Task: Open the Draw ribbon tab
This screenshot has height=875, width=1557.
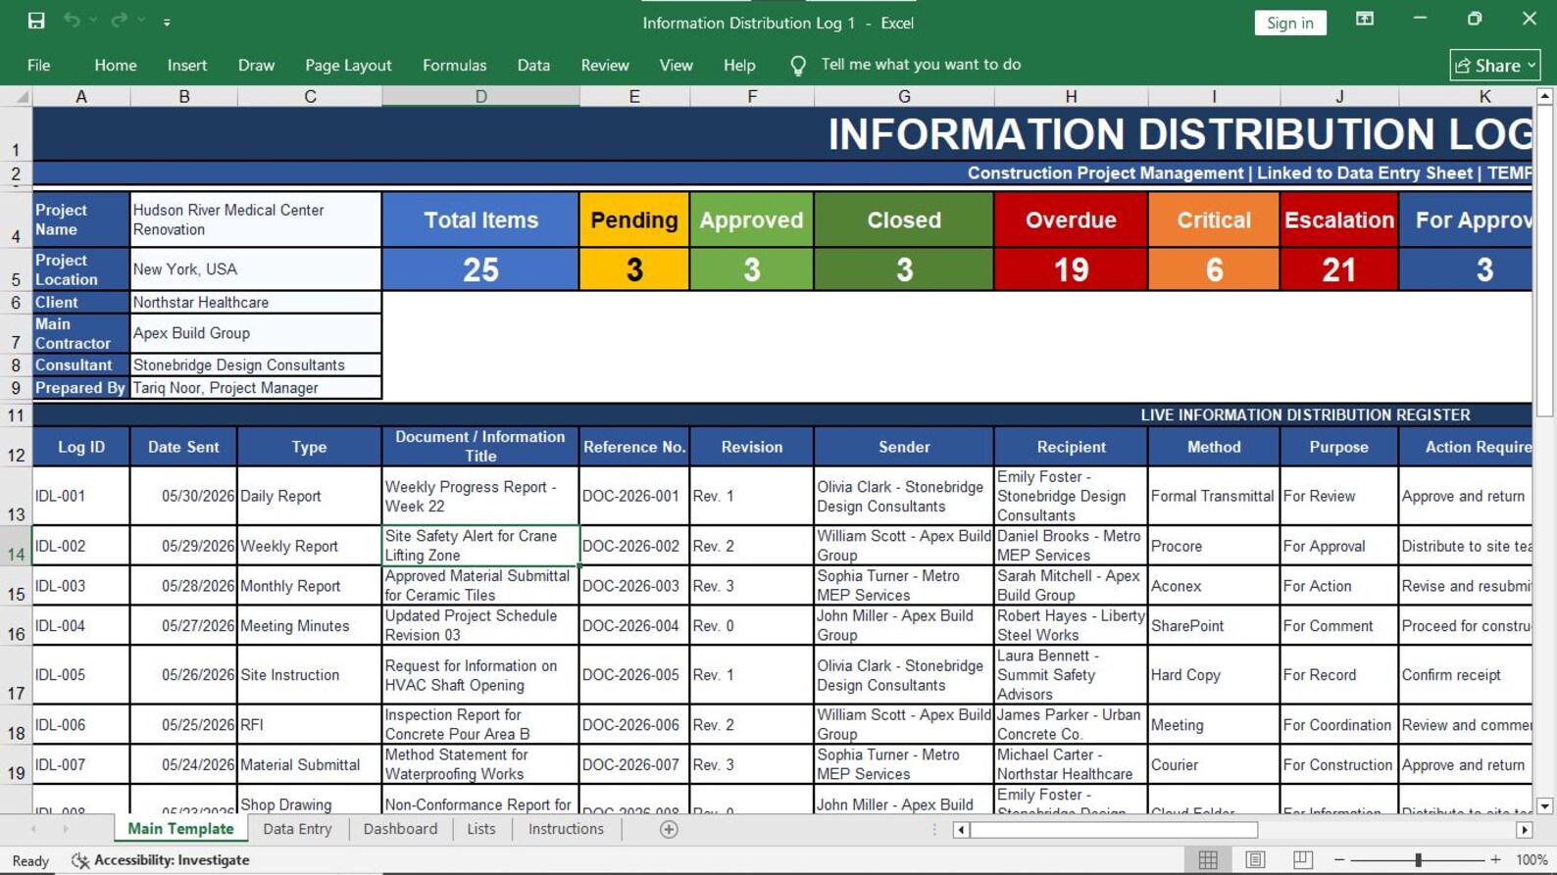Action: [x=256, y=66]
